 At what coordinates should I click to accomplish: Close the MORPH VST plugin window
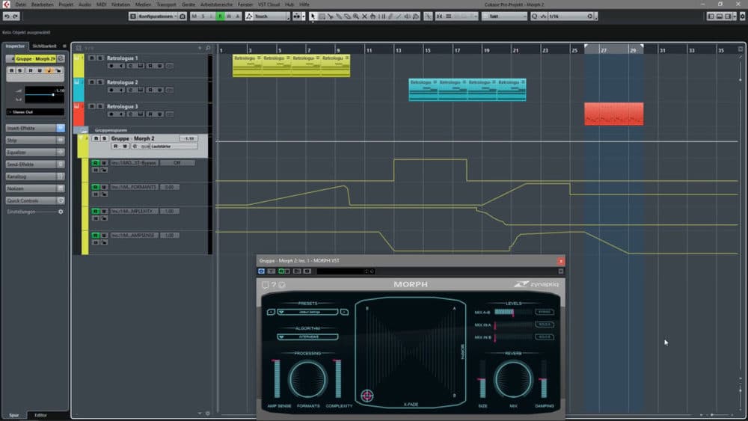tap(561, 261)
